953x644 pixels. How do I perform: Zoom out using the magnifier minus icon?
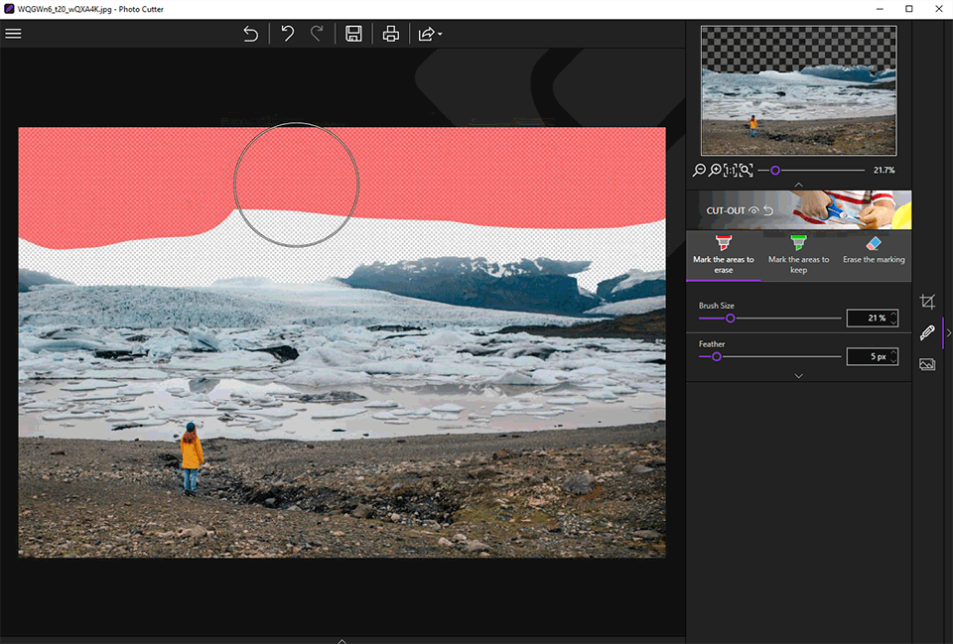click(699, 171)
